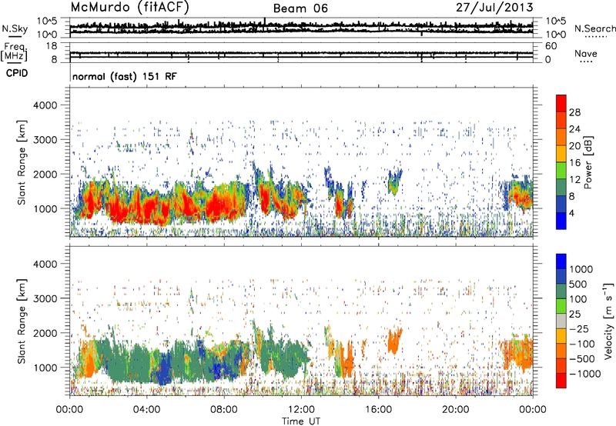Click the left '10^5' noise axis label
Image resolution: width=616 pixels, height=426 pixels.
point(47,22)
